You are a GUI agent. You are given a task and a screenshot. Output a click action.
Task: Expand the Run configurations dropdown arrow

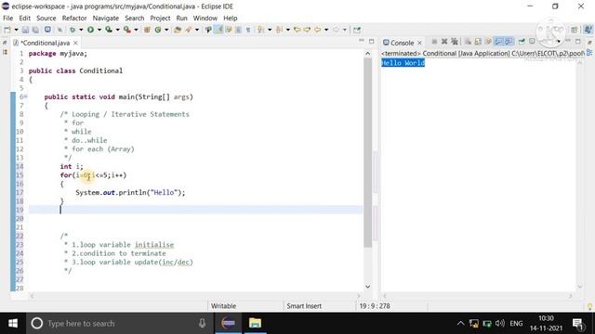tap(99, 30)
